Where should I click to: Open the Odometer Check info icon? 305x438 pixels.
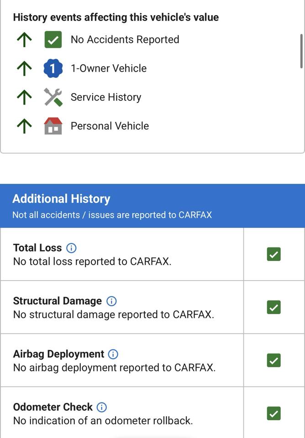102,407
